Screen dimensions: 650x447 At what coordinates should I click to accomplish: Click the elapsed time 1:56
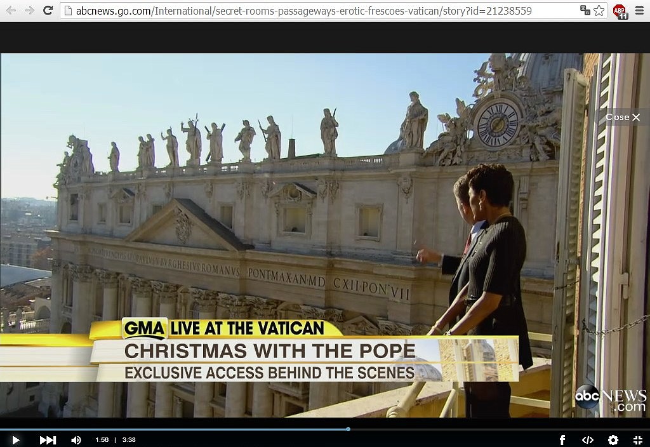[x=102, y=439]
